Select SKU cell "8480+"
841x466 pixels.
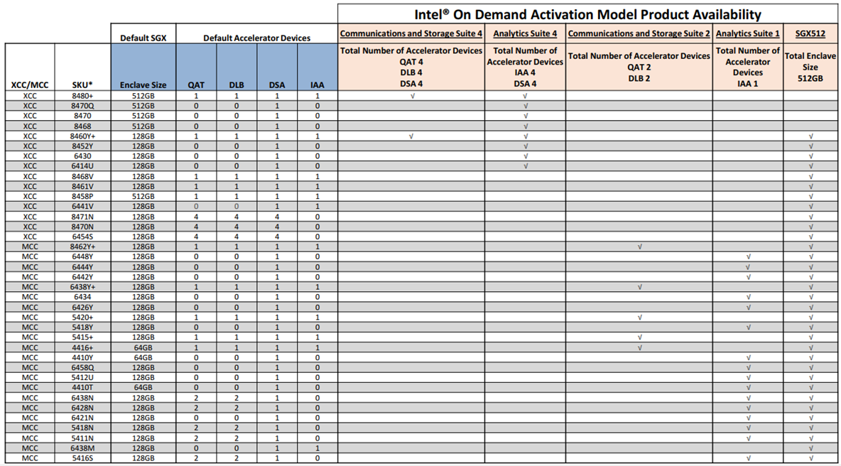pyautogui.click(x=82, y=96)
